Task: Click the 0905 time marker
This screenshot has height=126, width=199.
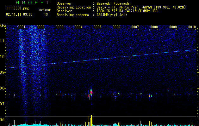Action: point(97,27)
